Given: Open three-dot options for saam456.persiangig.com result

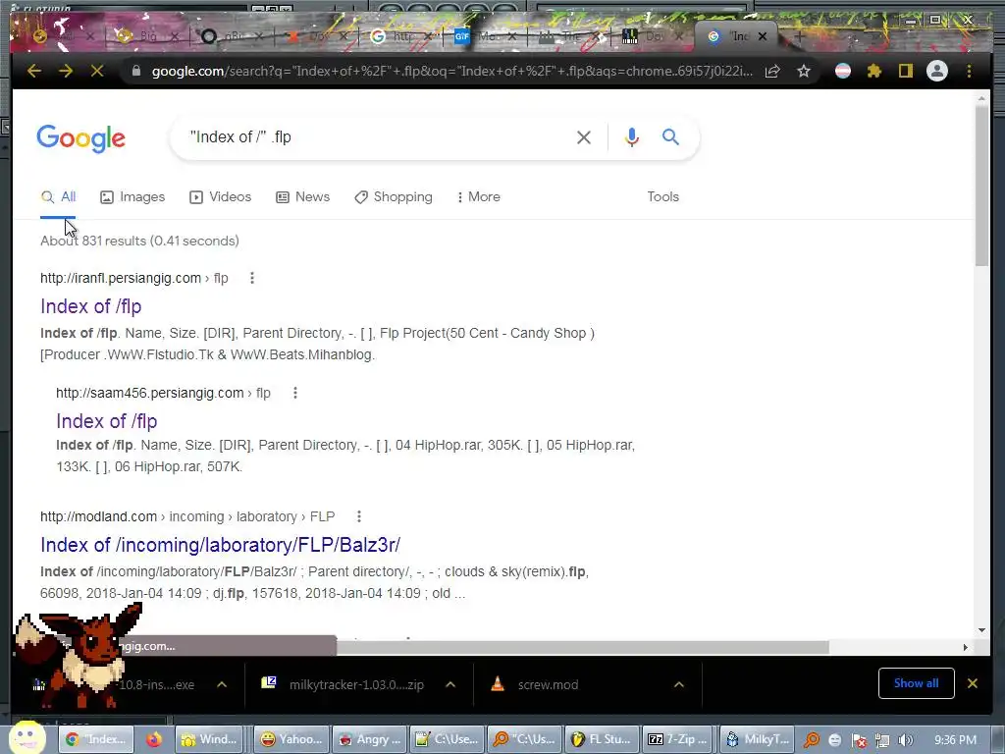Looking at the screenshot, I should (294, 393).
